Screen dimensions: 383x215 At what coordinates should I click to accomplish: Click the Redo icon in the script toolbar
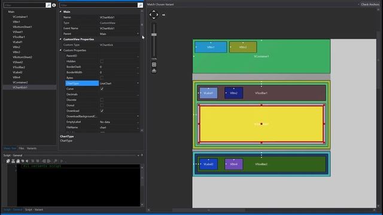[27, 161]
